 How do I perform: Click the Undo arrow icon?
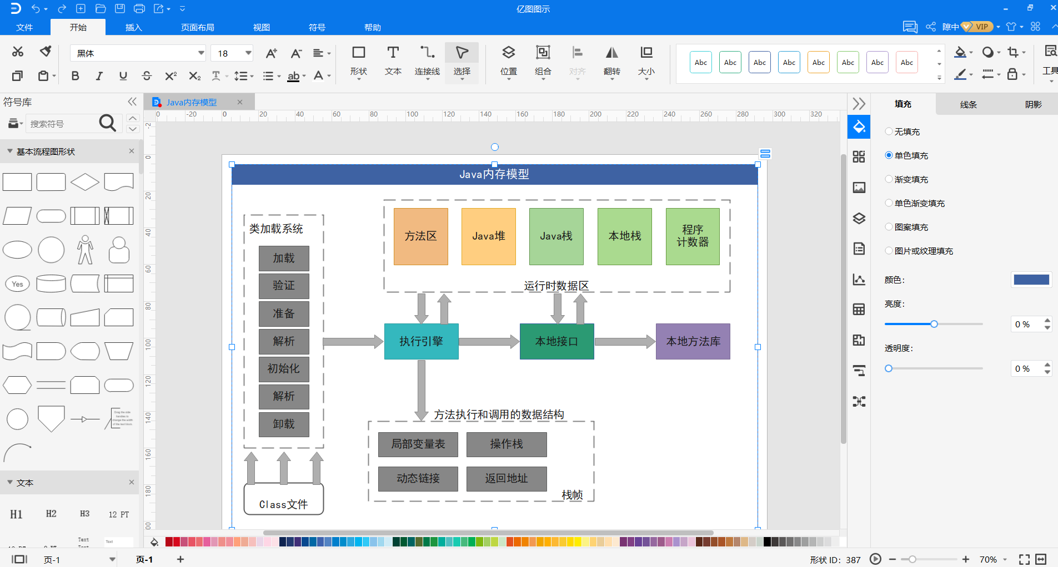click(36, 8)
